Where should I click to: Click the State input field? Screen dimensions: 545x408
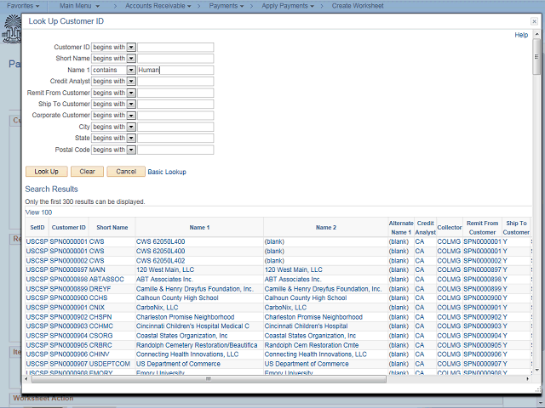point(175,138)
